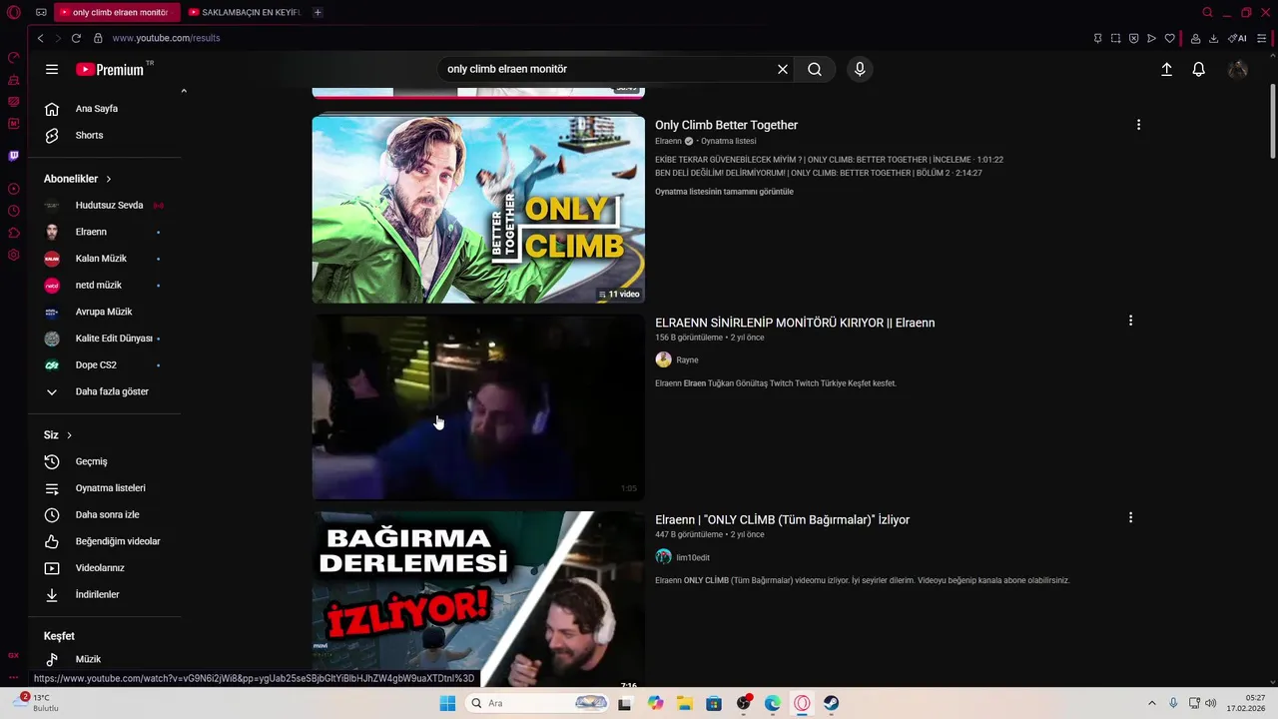Open Only Climb Better Together playlist thumbnail
1278x719 pixels.
point(478,210)
